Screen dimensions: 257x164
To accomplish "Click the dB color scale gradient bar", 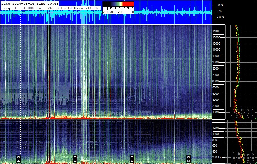I will pyautogui.click(x=118, y=4).
